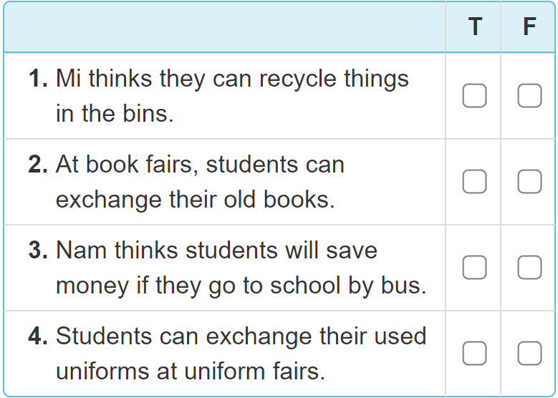The height and width of the screenshot is (398, 558).
Task: Mark statement 1 about Mi as True
Action: coord(474,95)
